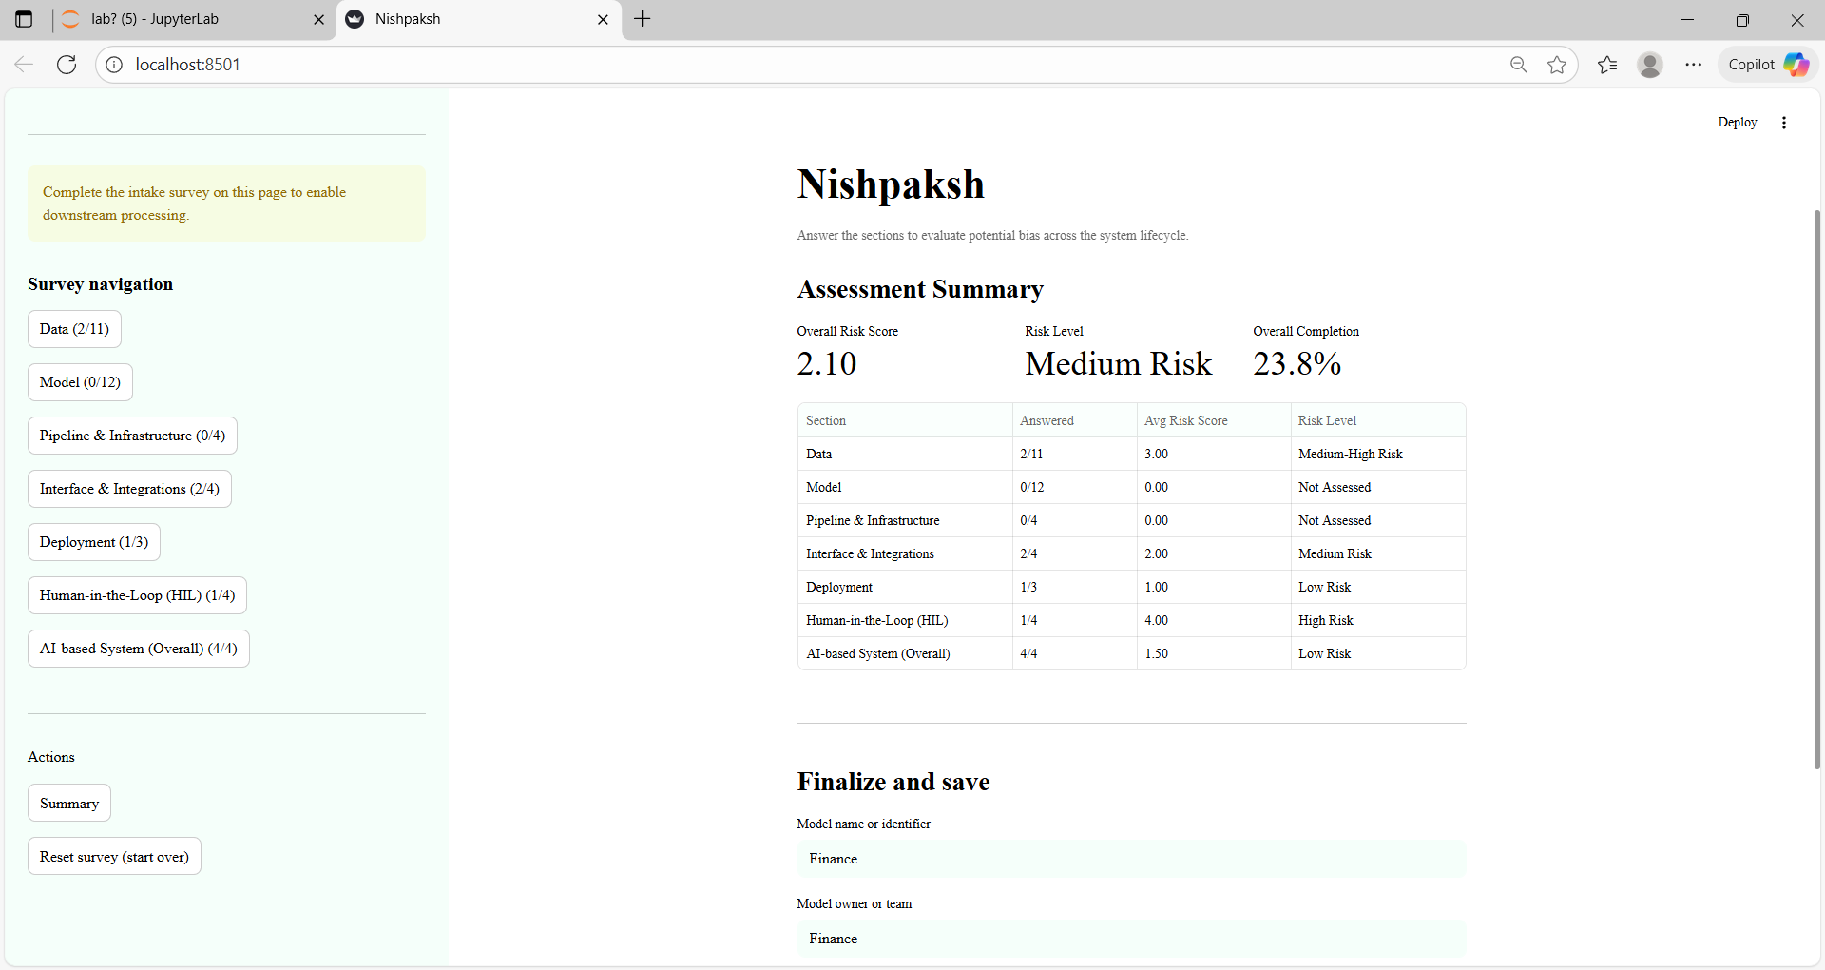This screenshot has height=970, width=1825.
Task: Click the Finalize and save heading
Action: tap(893, 782)
